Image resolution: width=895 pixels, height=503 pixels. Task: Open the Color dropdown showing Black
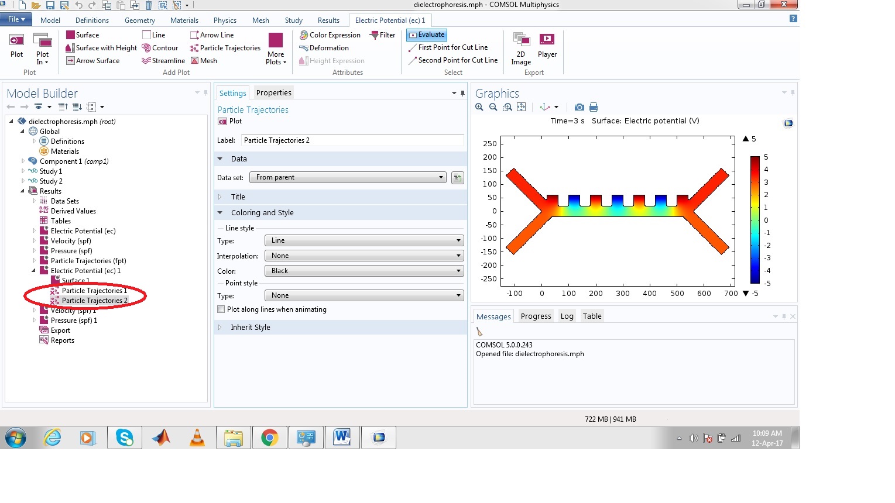click(x=364, y=271)
